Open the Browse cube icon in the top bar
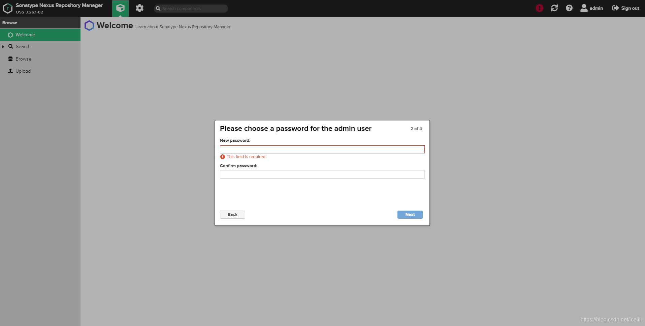This screenshot has width=645, height=326. point(120,8)
